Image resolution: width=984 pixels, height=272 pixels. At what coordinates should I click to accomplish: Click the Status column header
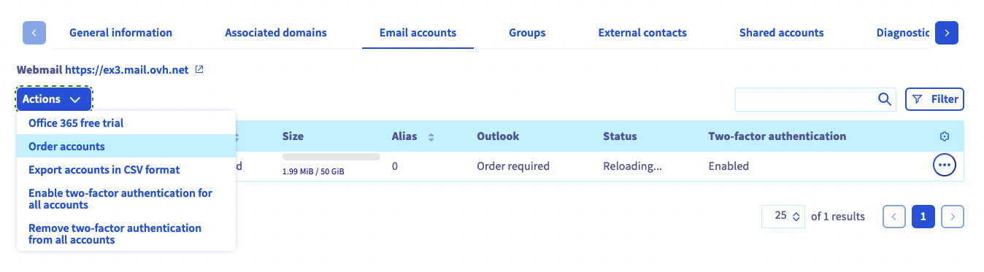pyautogui.click(x=620, y=136)
